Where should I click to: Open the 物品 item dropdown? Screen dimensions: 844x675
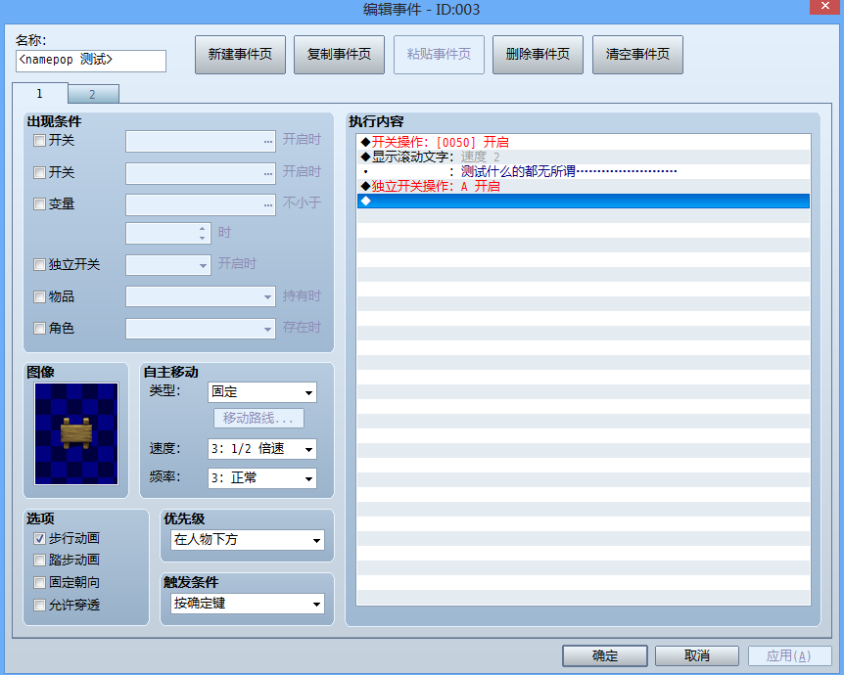click(201, 296)
